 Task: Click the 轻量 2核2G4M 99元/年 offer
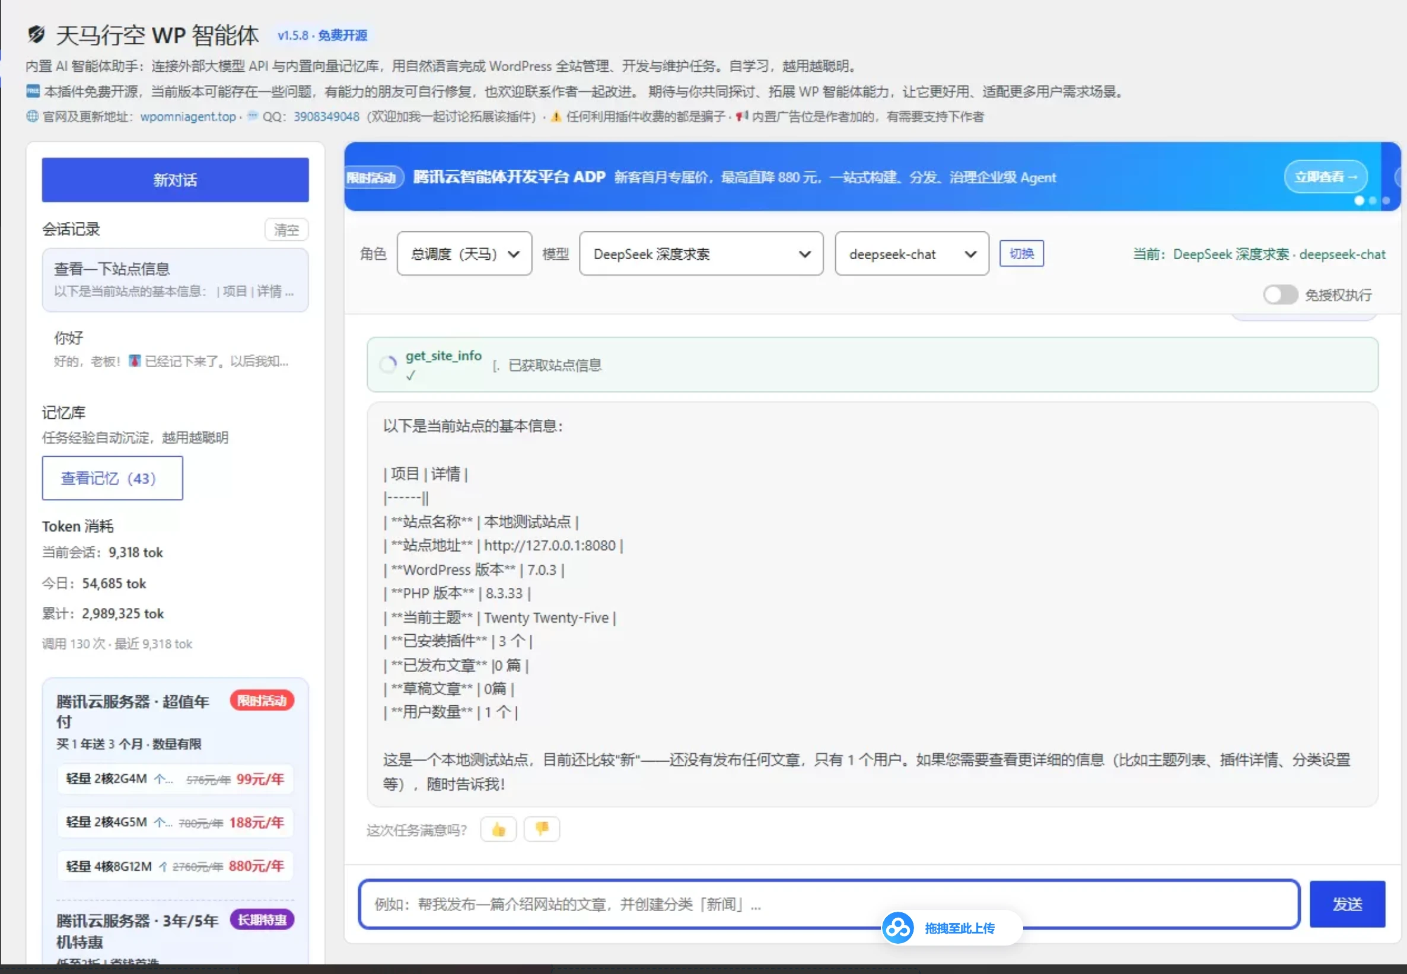coord(175,779)
